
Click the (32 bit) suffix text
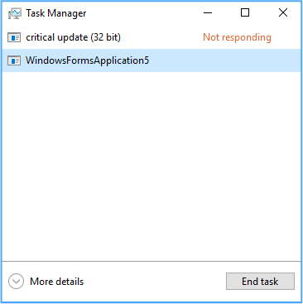105,37
